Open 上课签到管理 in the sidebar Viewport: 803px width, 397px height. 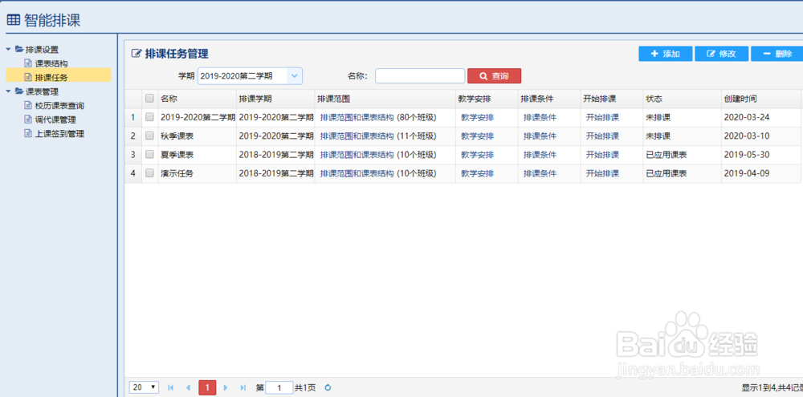(x=59, y=133)
